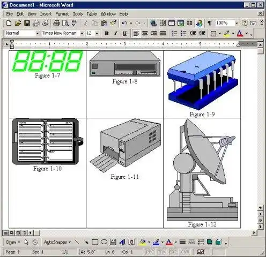Select the Format Painter brush
This screenshot has height=257, width=266.
point(113,23)
